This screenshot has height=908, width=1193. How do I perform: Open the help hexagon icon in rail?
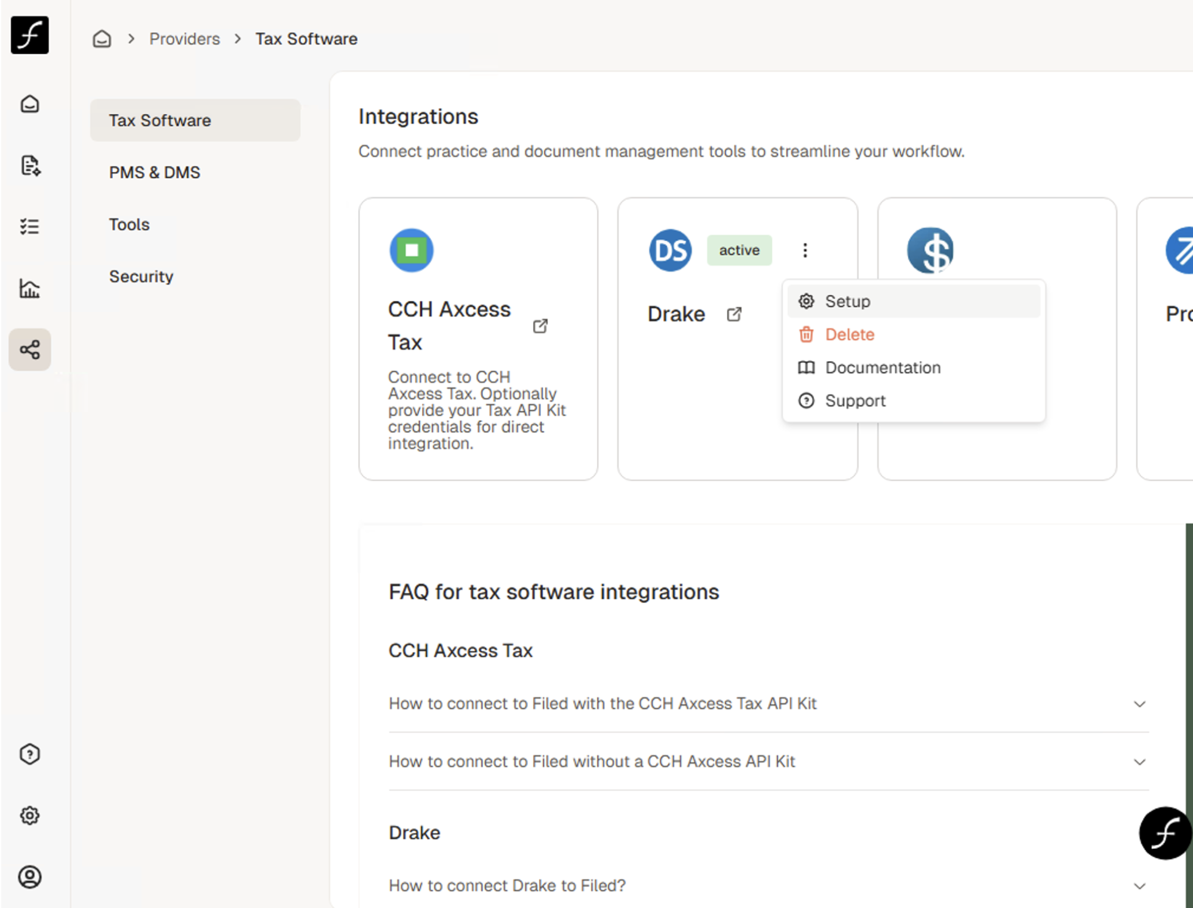[30, 754]
